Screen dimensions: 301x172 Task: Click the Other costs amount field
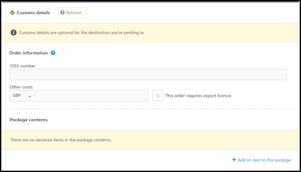[x=92, y=96]
